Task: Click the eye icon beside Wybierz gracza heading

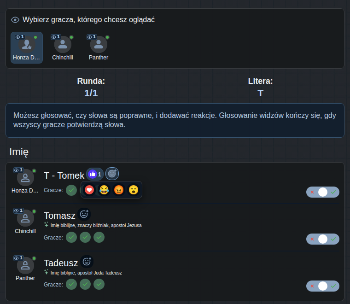Action: [15, 20]
